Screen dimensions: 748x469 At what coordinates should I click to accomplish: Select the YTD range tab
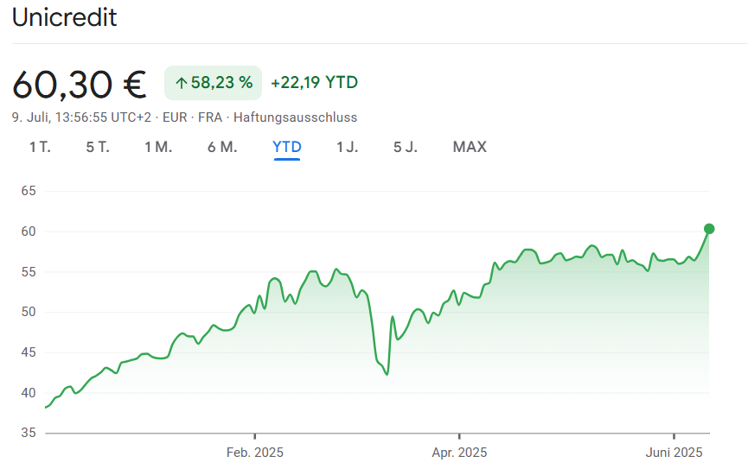pos(287,147)
